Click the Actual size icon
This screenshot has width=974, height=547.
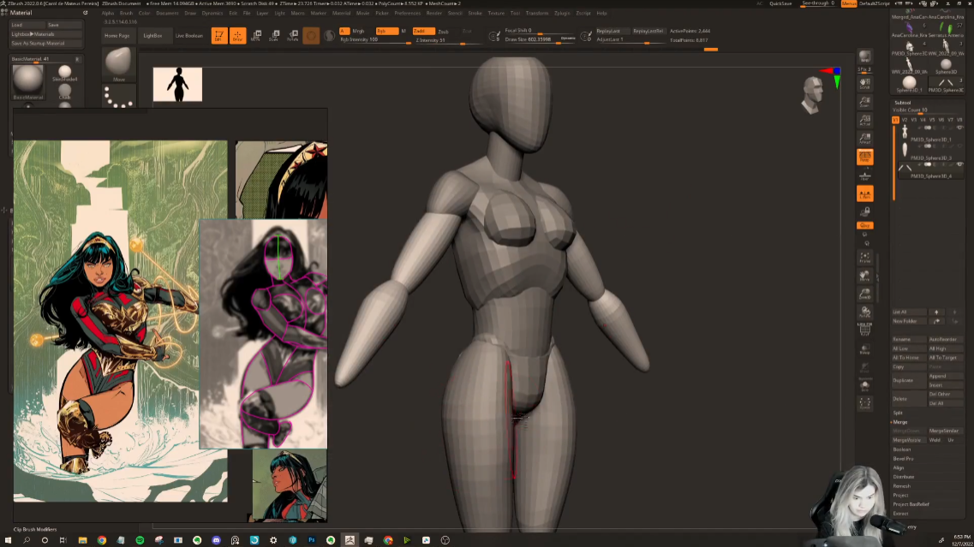(864, 120)
